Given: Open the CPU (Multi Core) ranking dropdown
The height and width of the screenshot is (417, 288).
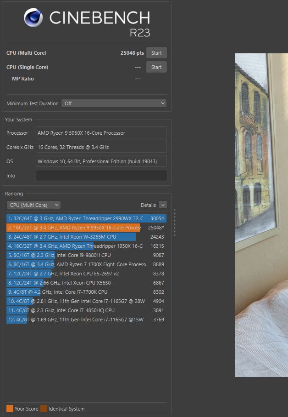Looking at the screenshot, I should (x=33, y=205).
